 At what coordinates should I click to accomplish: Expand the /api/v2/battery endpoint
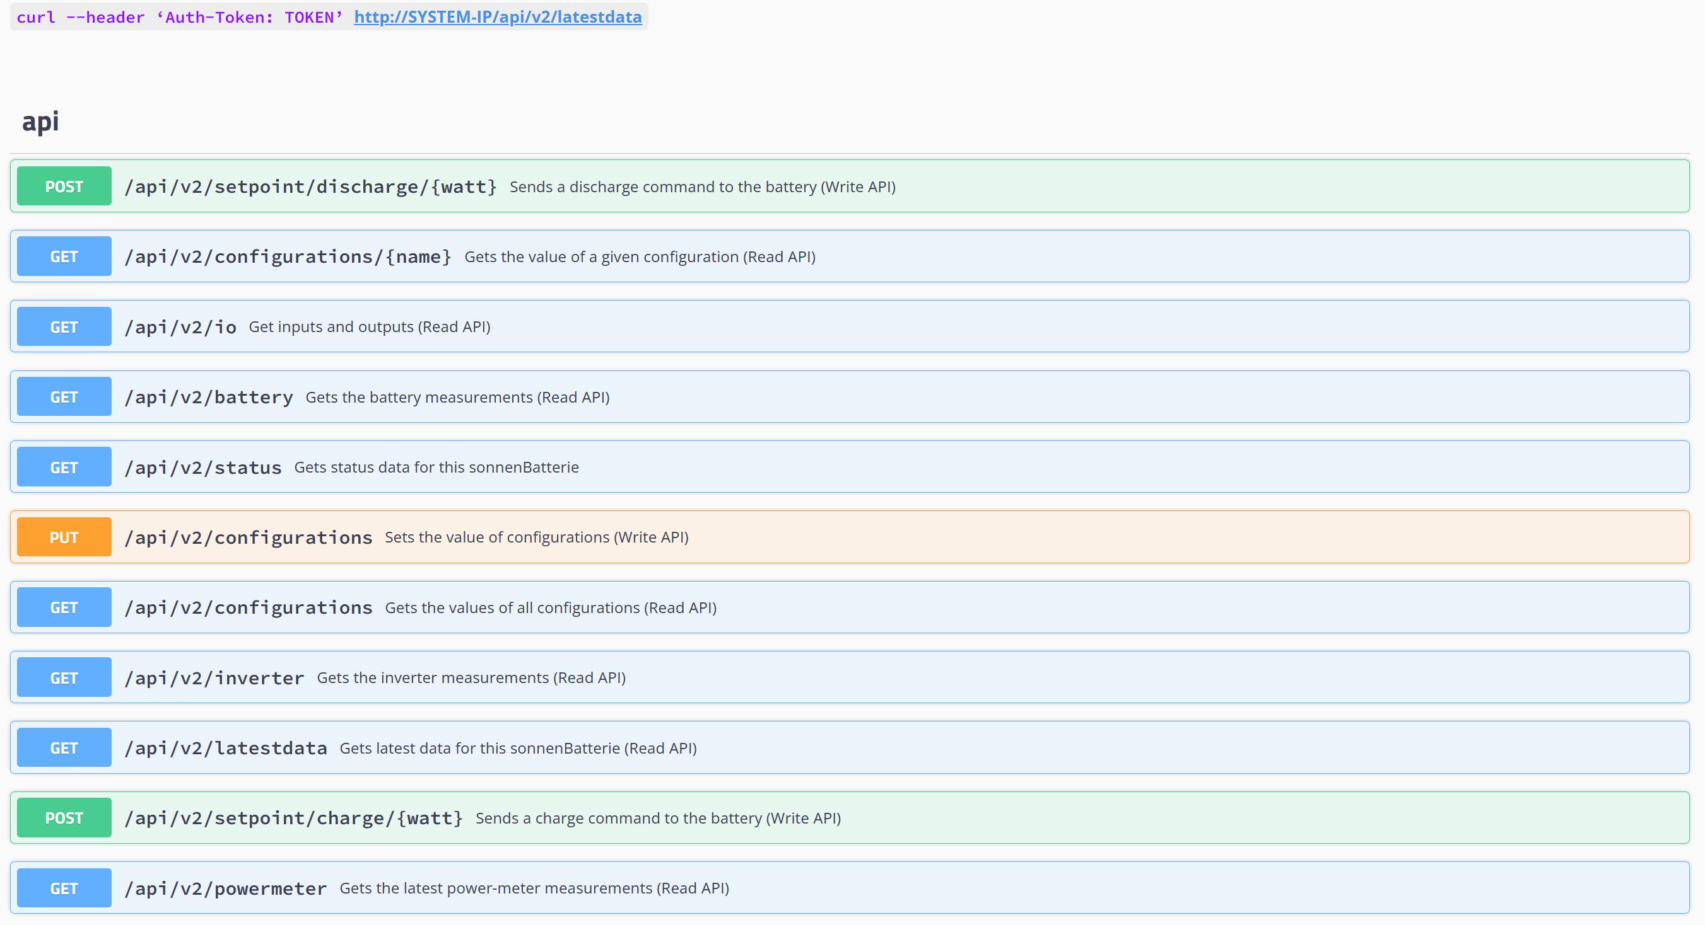coord(209,397)
